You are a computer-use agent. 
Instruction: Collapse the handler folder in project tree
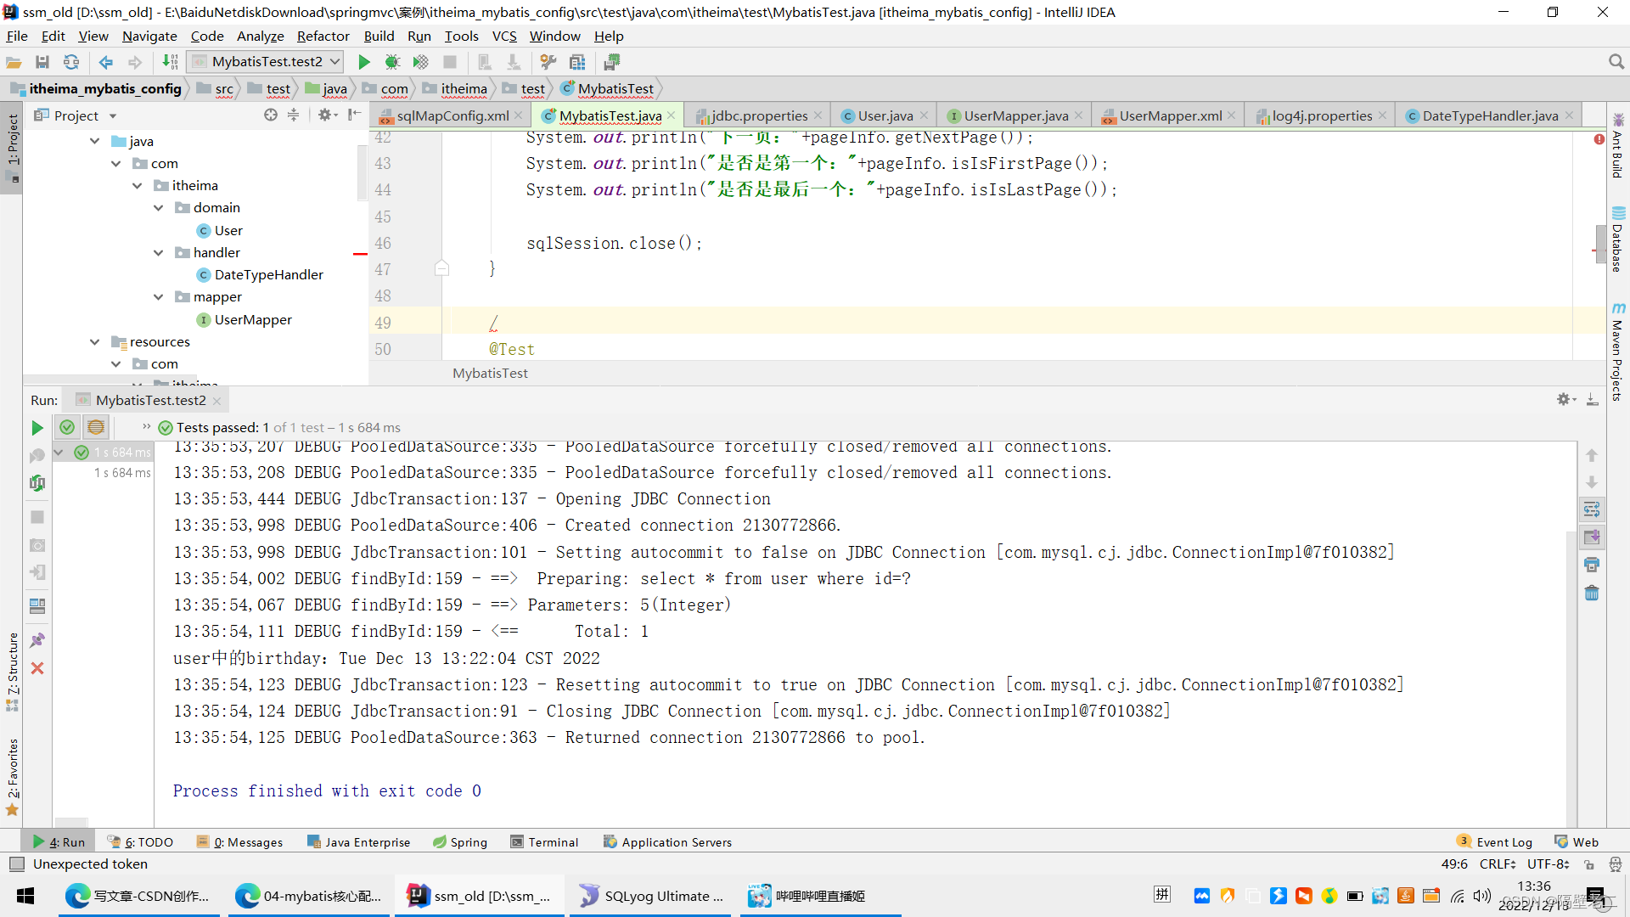coord(159,253)
